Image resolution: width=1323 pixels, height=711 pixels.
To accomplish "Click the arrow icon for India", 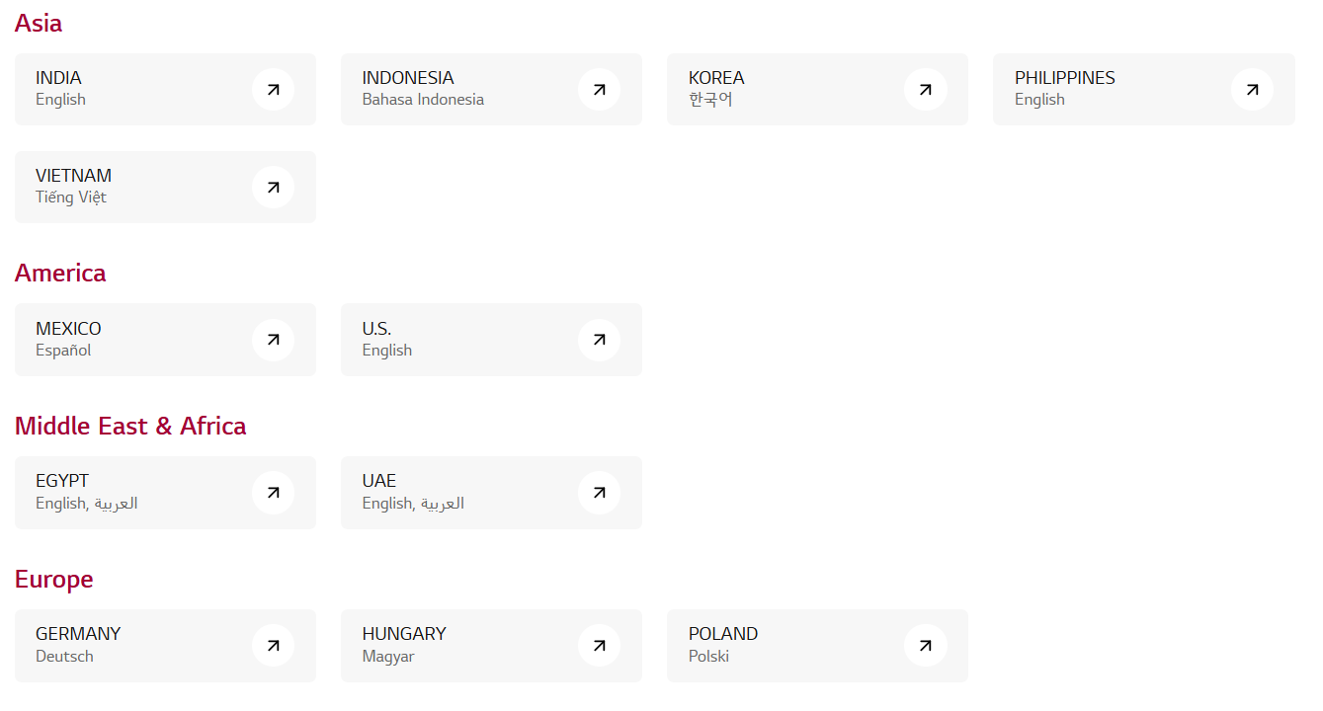I will coord(273,90).
